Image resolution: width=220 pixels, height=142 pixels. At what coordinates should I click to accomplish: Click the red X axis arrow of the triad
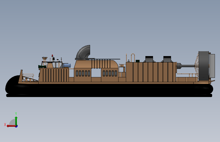point(11,126)
